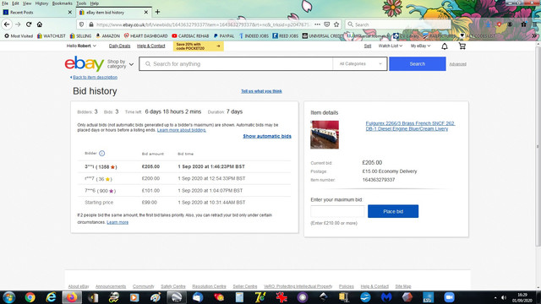Save page to Pocket icon
The height and width of the screenshot is (304, 541).
(327, 24)
